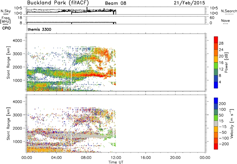The width and height of the screenshot is (237, 164).
Task: Click Power colorbar segment between 20 and 24
Action: click(216, 53)
